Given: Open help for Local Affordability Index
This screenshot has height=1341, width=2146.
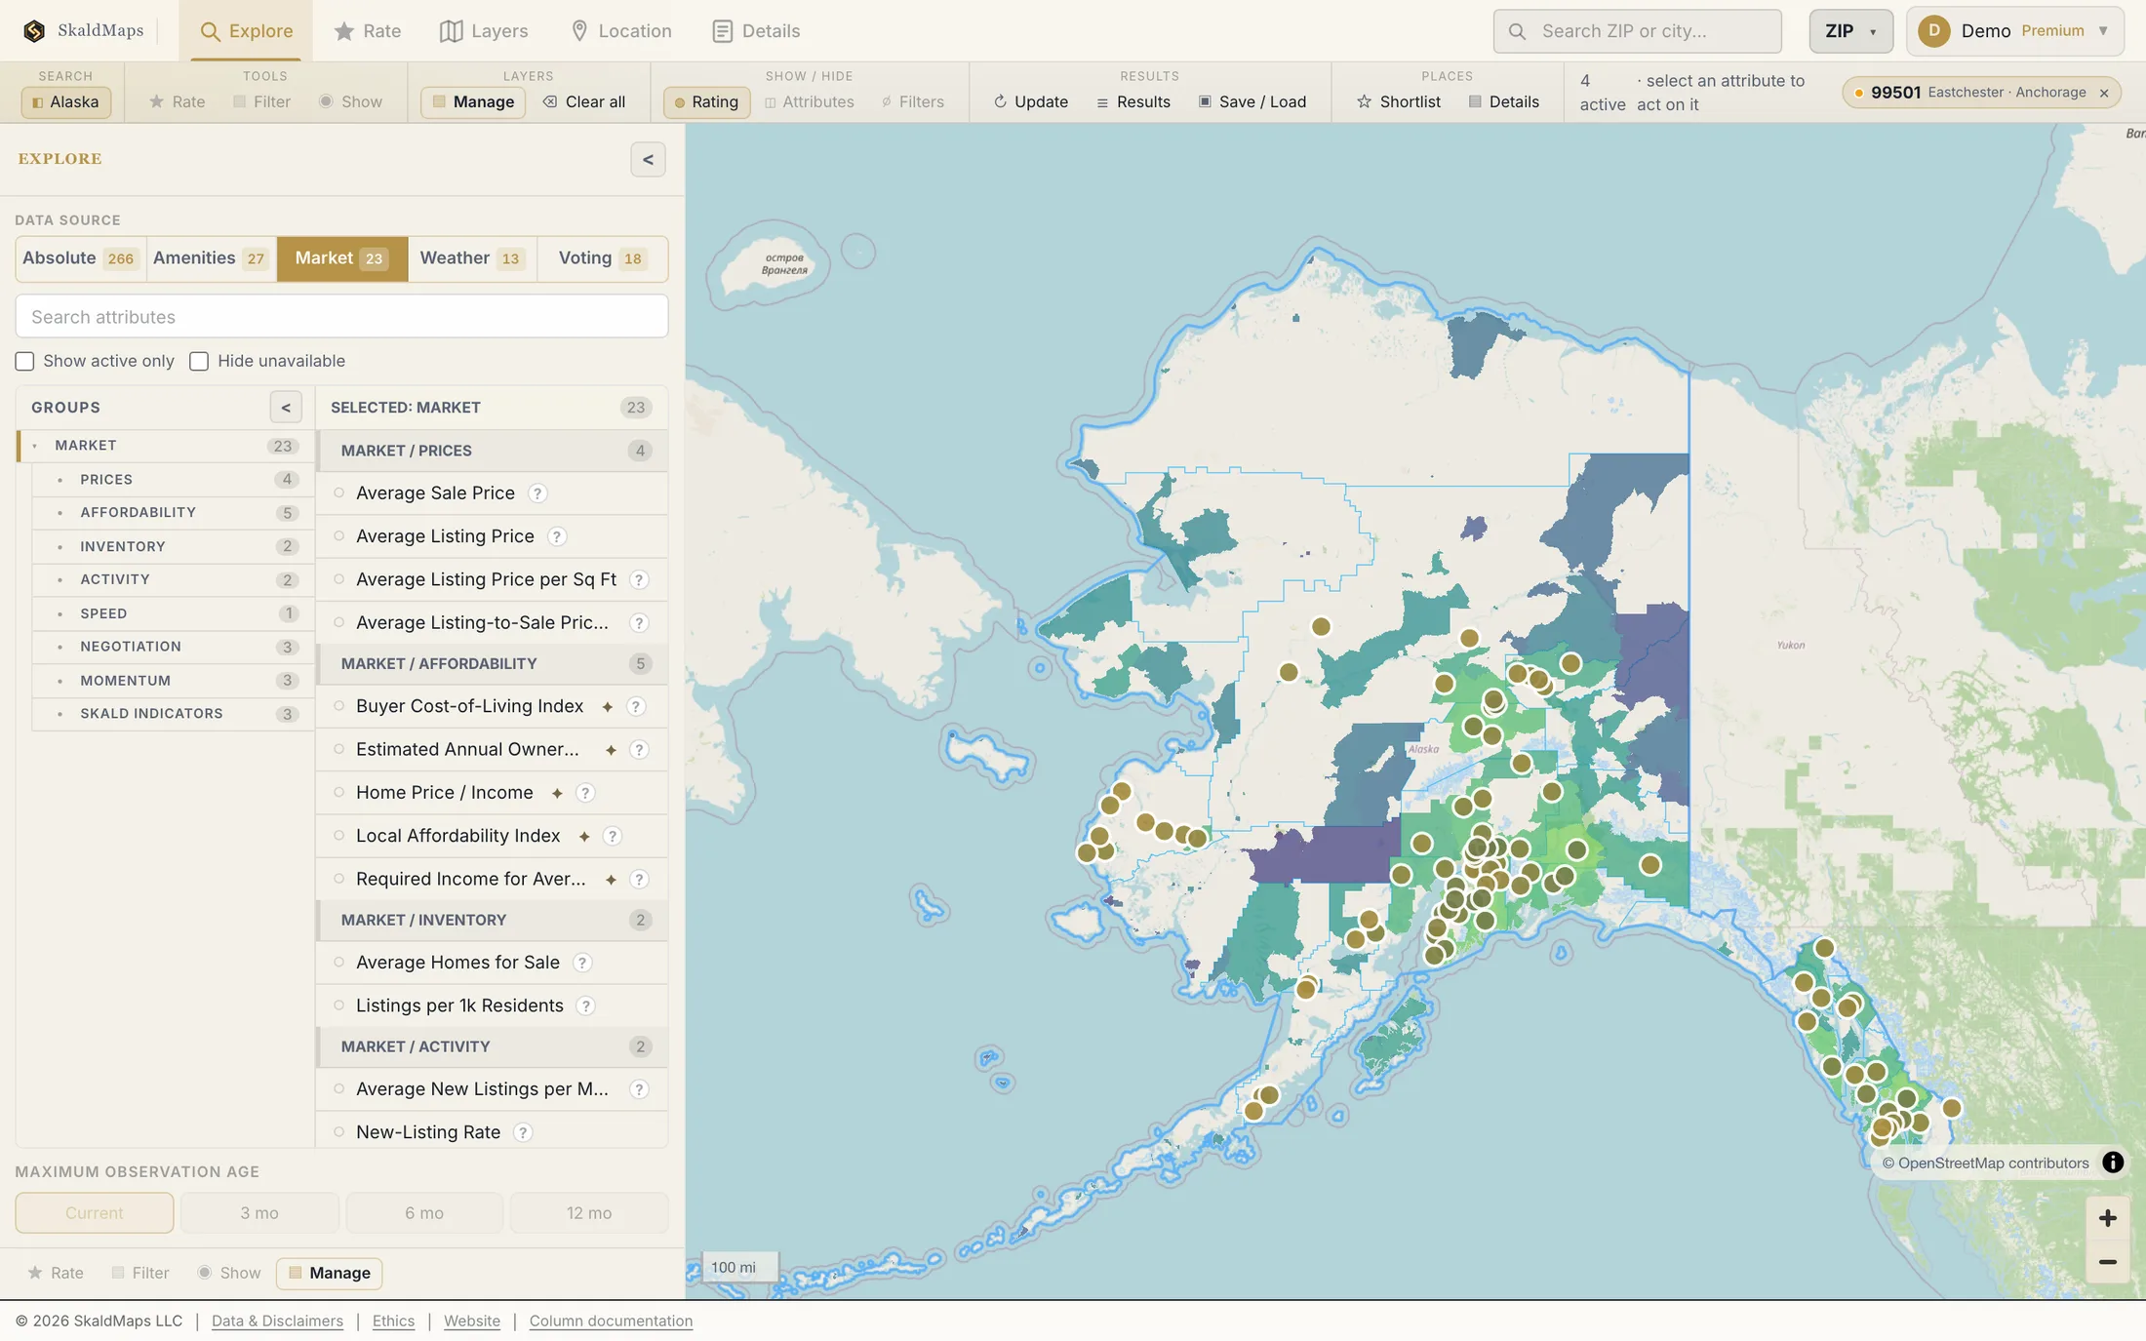Looking at the screenshot, I should pos(613,836).
